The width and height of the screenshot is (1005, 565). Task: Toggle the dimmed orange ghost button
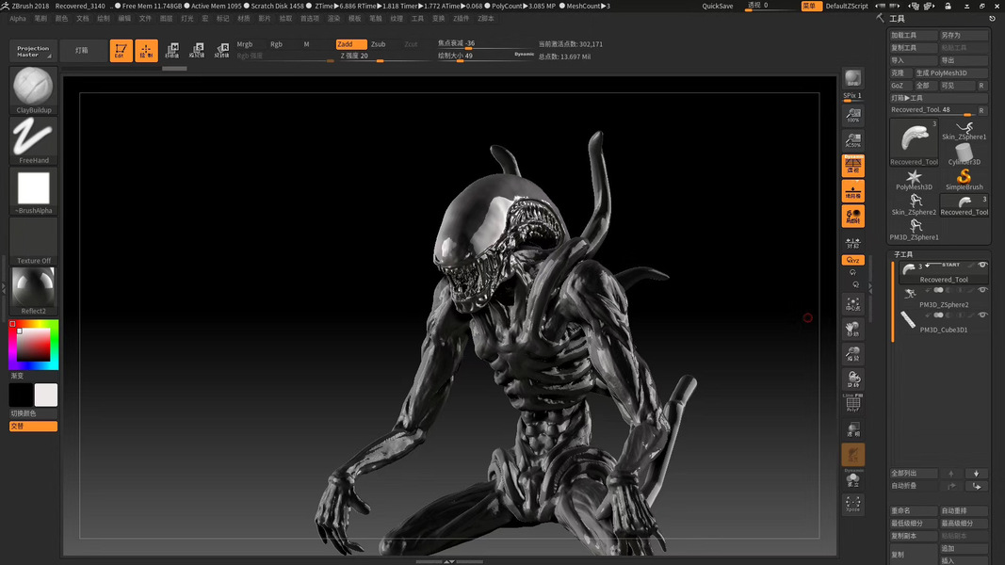tap(853, 455)
